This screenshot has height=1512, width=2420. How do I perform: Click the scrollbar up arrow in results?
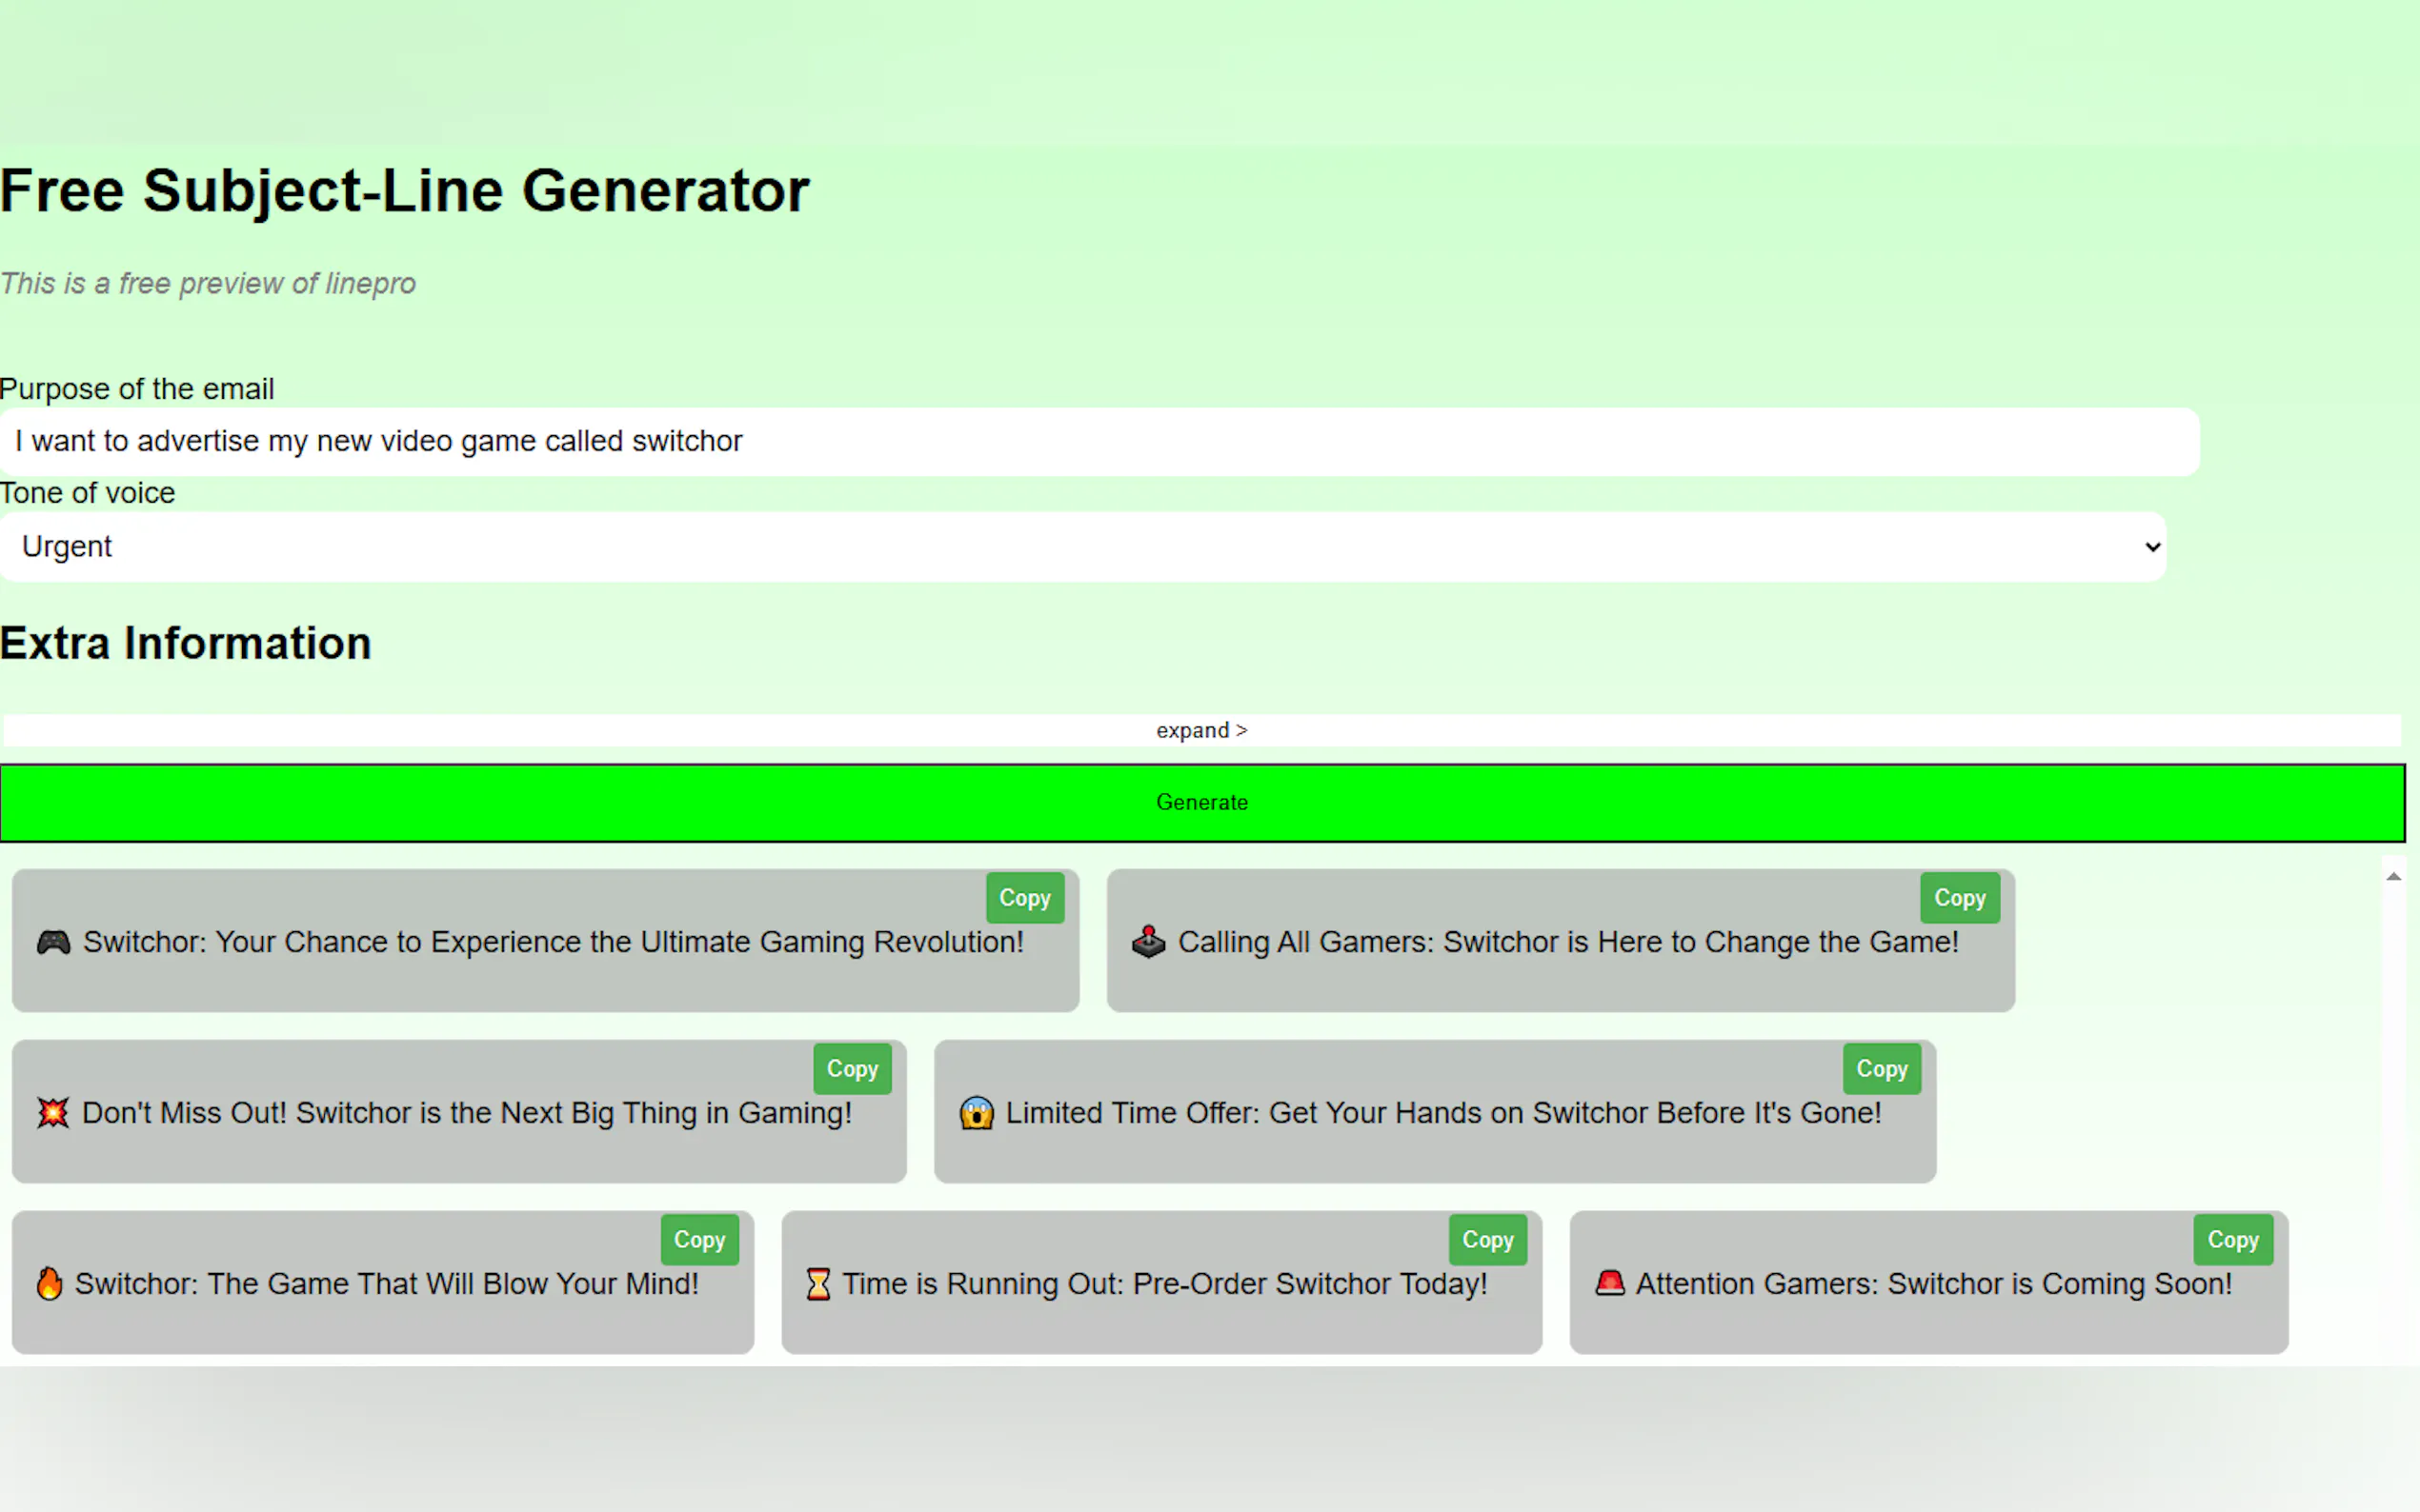[x=2393, y=877]
